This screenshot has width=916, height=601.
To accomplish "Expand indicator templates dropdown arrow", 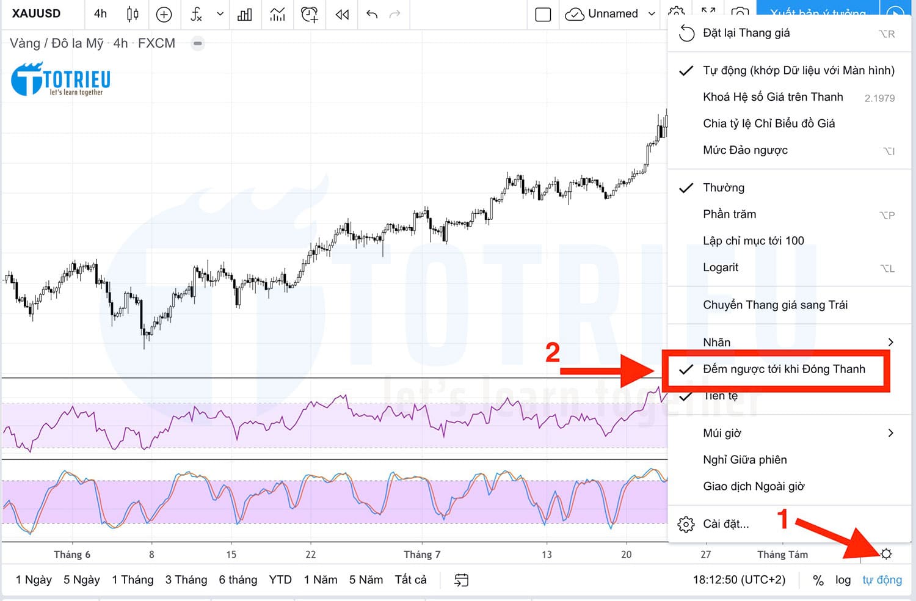I will coord(220,14).
